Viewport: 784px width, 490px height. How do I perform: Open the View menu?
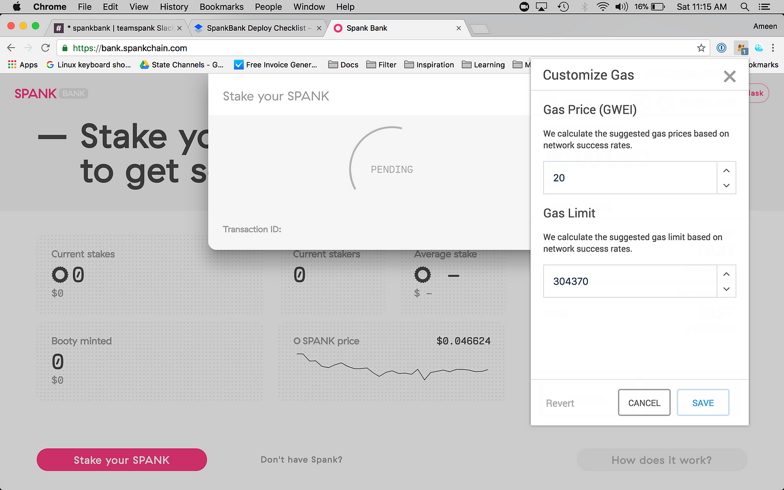[139, 7]
